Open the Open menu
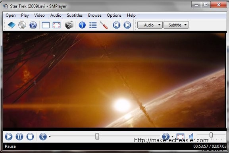The height and width of the screenshot is (153, 229). click(10, 15)
